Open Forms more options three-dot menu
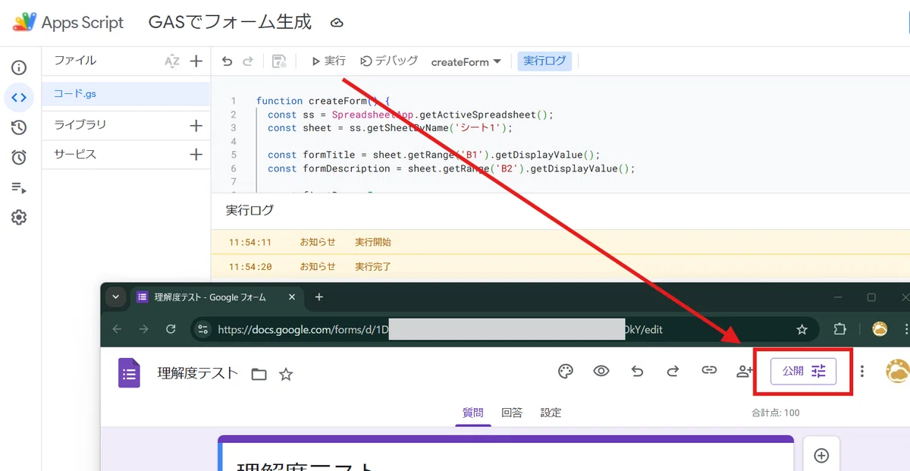This screenshot has height=471, width=910. pyautogui.click(x=862, y=371)
